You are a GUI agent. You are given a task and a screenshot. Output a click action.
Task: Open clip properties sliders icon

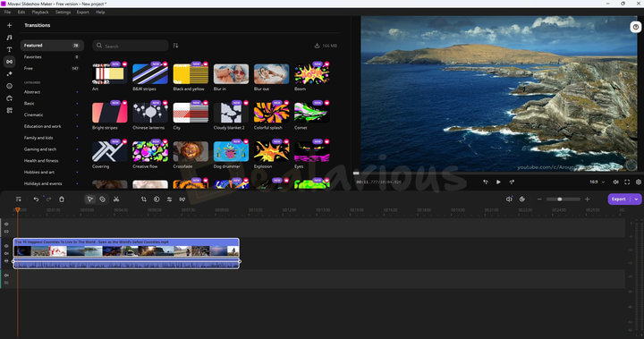pyautogui.click(x=169, y=199)
